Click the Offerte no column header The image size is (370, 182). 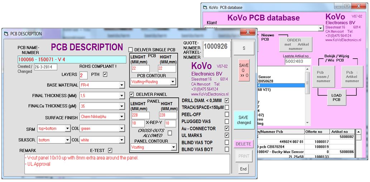pyautogui.click(x=317, y=132)
